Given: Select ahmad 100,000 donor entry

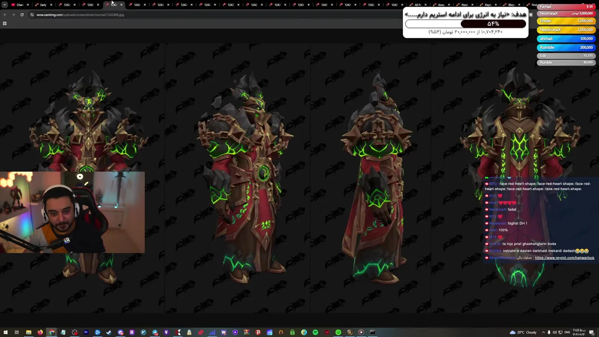Looking at the screenshot, I should [x=566, y=38].
